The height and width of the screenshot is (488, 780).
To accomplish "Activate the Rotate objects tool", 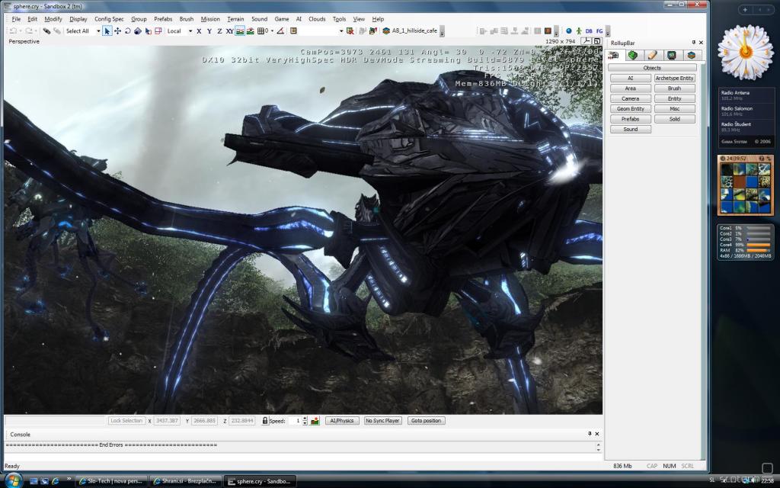I will [x=127, y=30].
